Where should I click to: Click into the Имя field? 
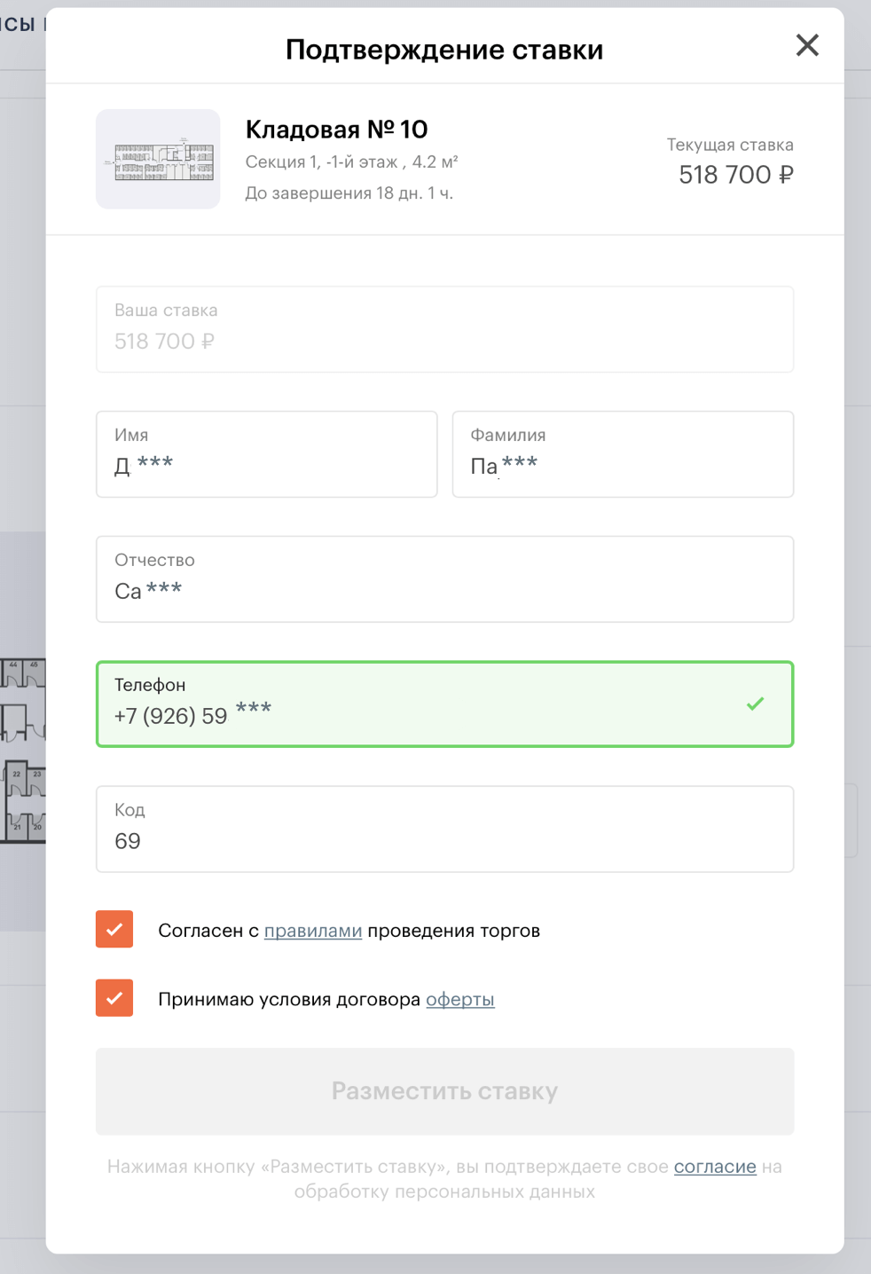click(x=266, y=454)
